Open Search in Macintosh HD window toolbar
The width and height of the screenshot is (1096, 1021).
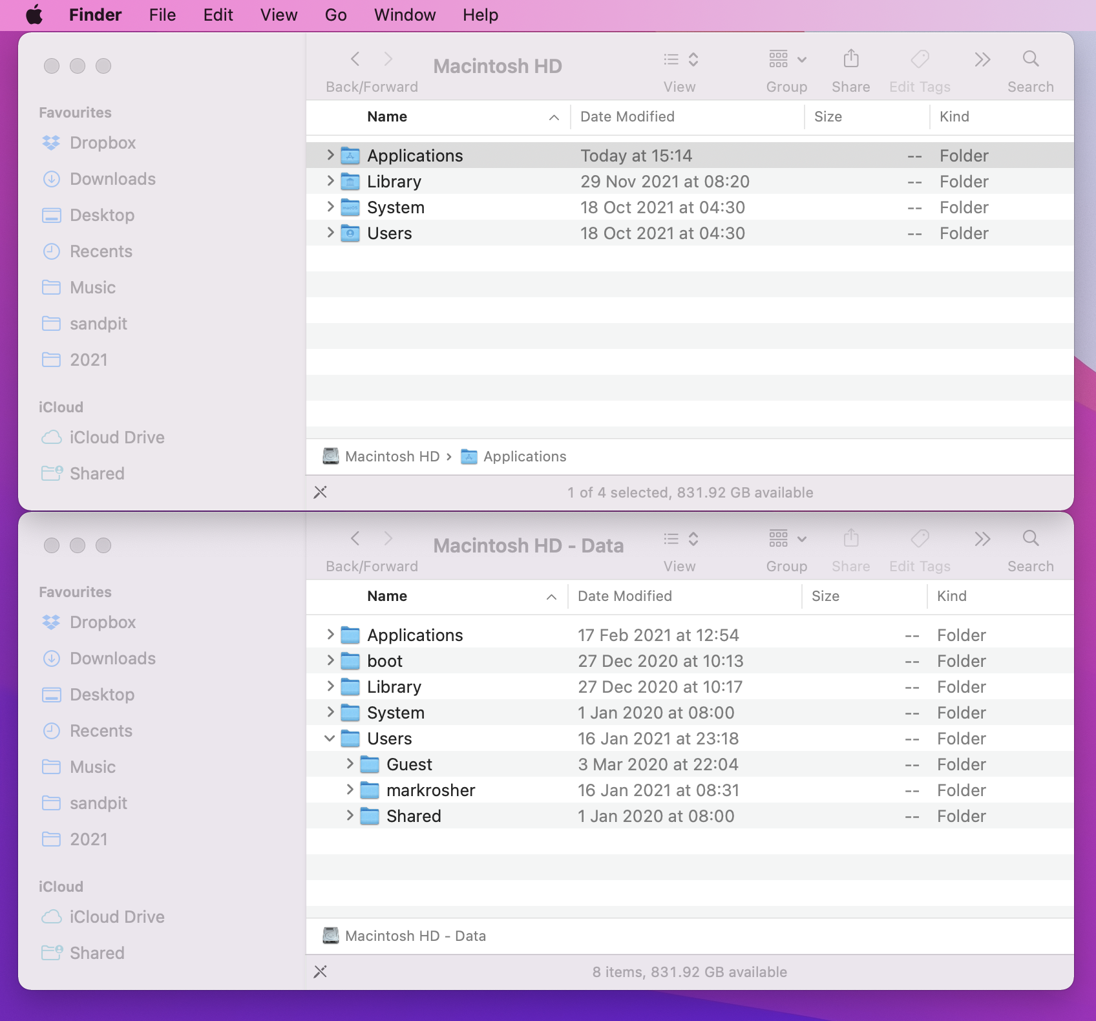[1031, 59]
